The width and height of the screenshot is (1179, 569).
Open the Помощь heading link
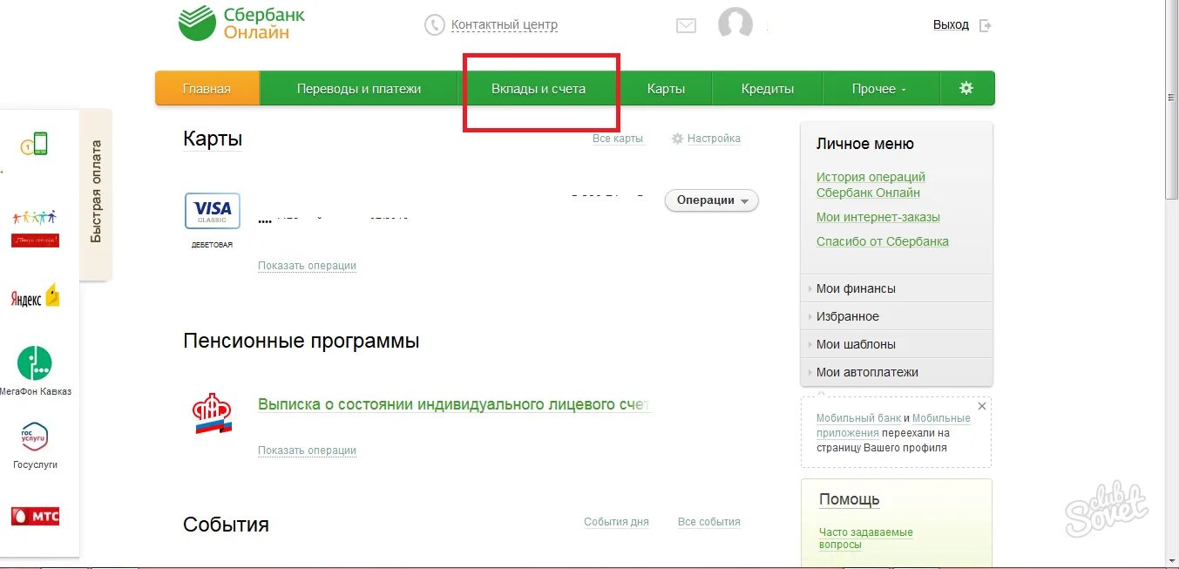(x=850, y=499)
